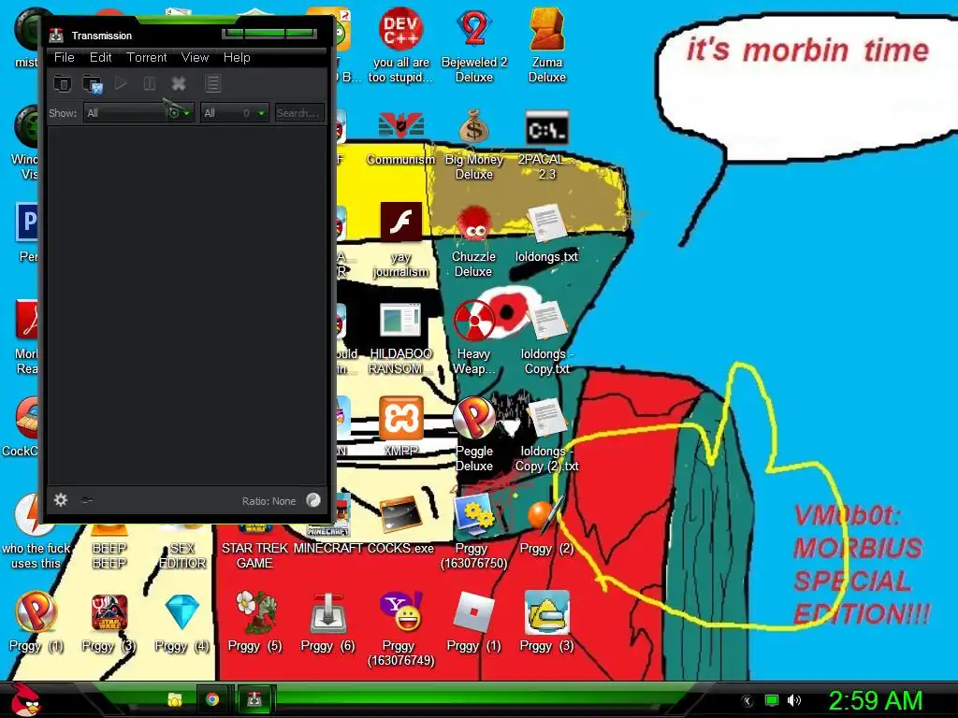
Task: Launch Peggle Deluxe shortcut
Action: click(474, 435)
